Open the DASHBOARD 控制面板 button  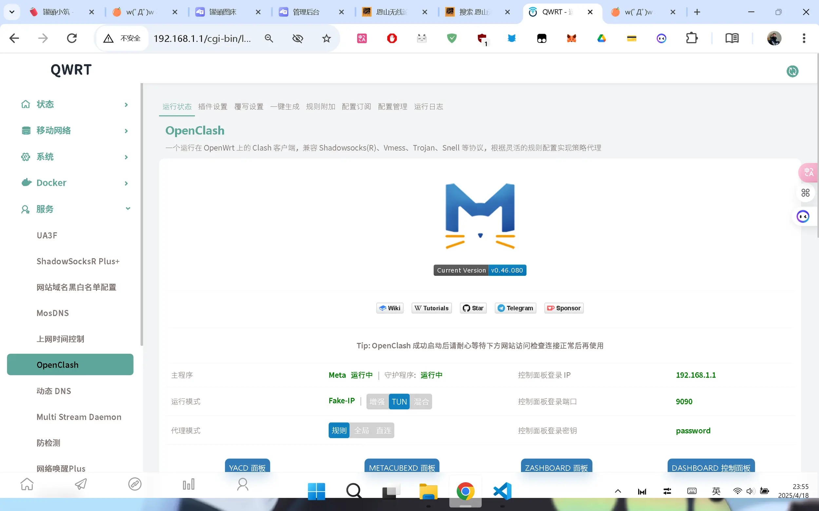point(711,467)
